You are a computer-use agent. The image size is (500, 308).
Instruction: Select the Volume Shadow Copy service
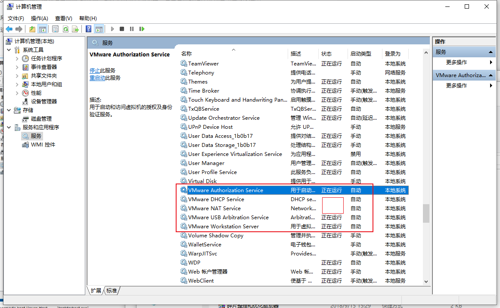tap(293, 235)
